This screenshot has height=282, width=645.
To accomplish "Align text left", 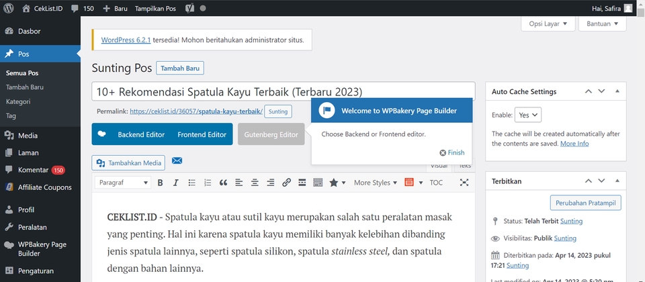I will pyautogui.click(x=239, y=183).
